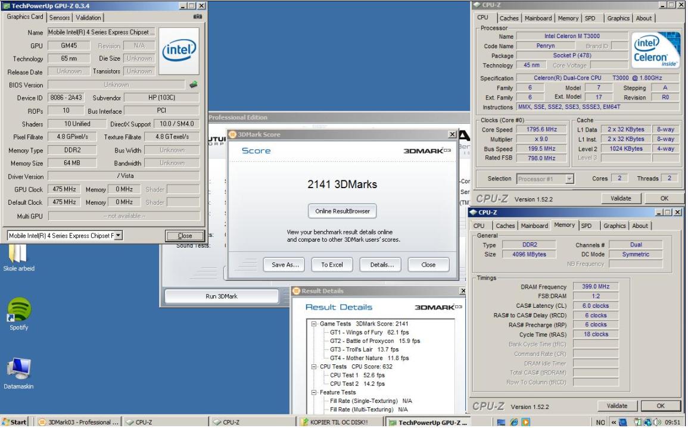
Task: Click Close button in 3DMark Score dialog
Action: (x=428, y=264)
